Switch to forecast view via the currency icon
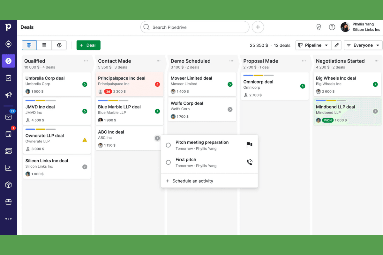Screen dimensions: 383x255 click(x=59, y=45)
